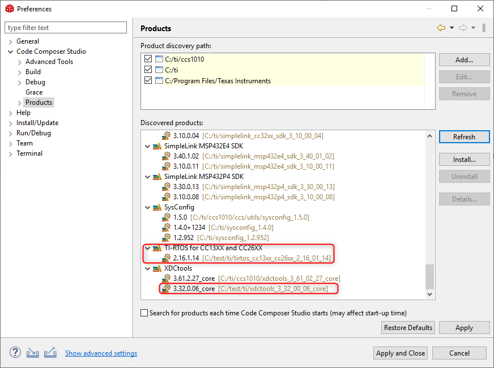Click the import preferences icon
Image resolution: width=494 pixels, height=368 pixels.
tap(33, 353)
